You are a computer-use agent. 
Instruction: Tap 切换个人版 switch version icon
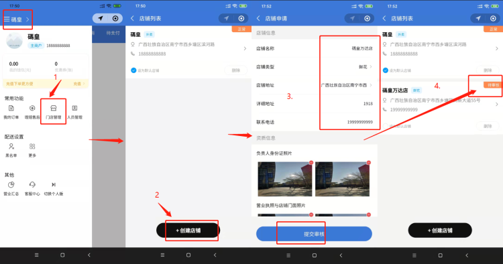pos(54,188)
